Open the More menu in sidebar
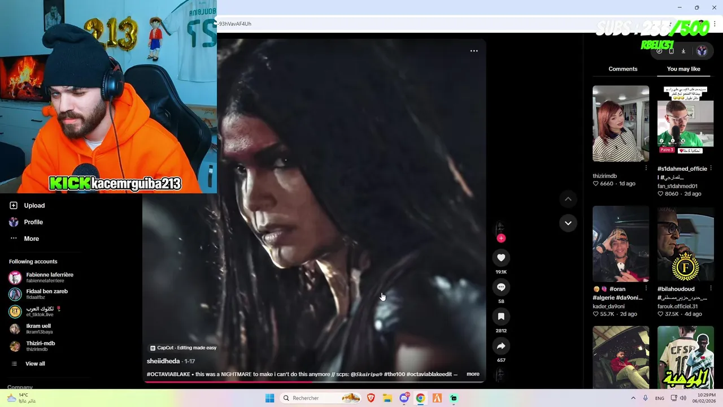The image size is (723, 407). [x=24, y=239]
